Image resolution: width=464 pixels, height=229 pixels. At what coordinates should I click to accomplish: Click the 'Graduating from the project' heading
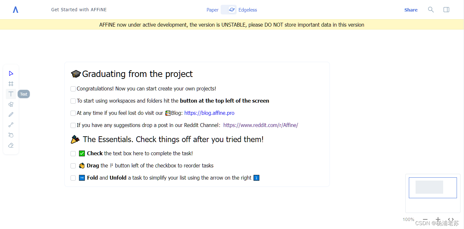(137, 74)
